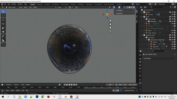
Task: Hide the Camera object with eye icon
Action: coord(172,15)
